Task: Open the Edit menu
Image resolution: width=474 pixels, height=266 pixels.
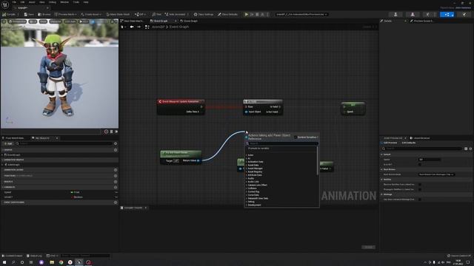Action: (22, 2)
